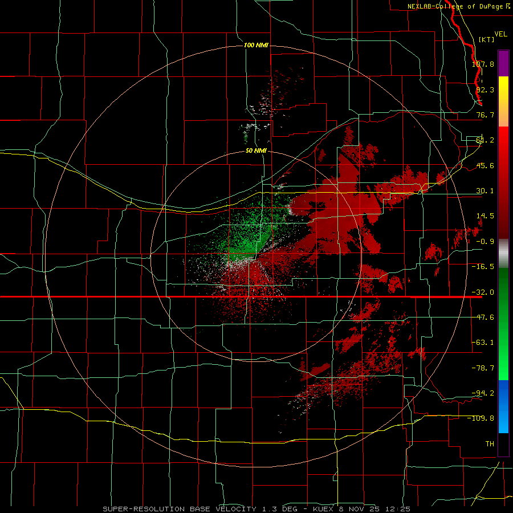Click the 45.6 velocity scale value
The height and width of the screenshot is (513, 513).
pos(485,165)
